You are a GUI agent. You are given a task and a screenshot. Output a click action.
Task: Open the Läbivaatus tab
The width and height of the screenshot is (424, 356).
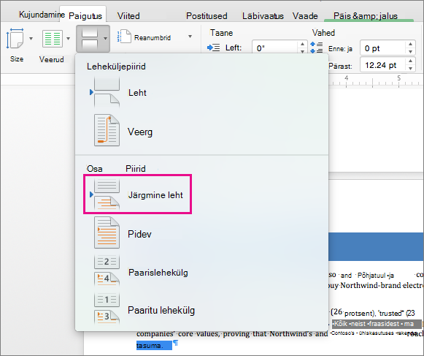coord(263,16)
